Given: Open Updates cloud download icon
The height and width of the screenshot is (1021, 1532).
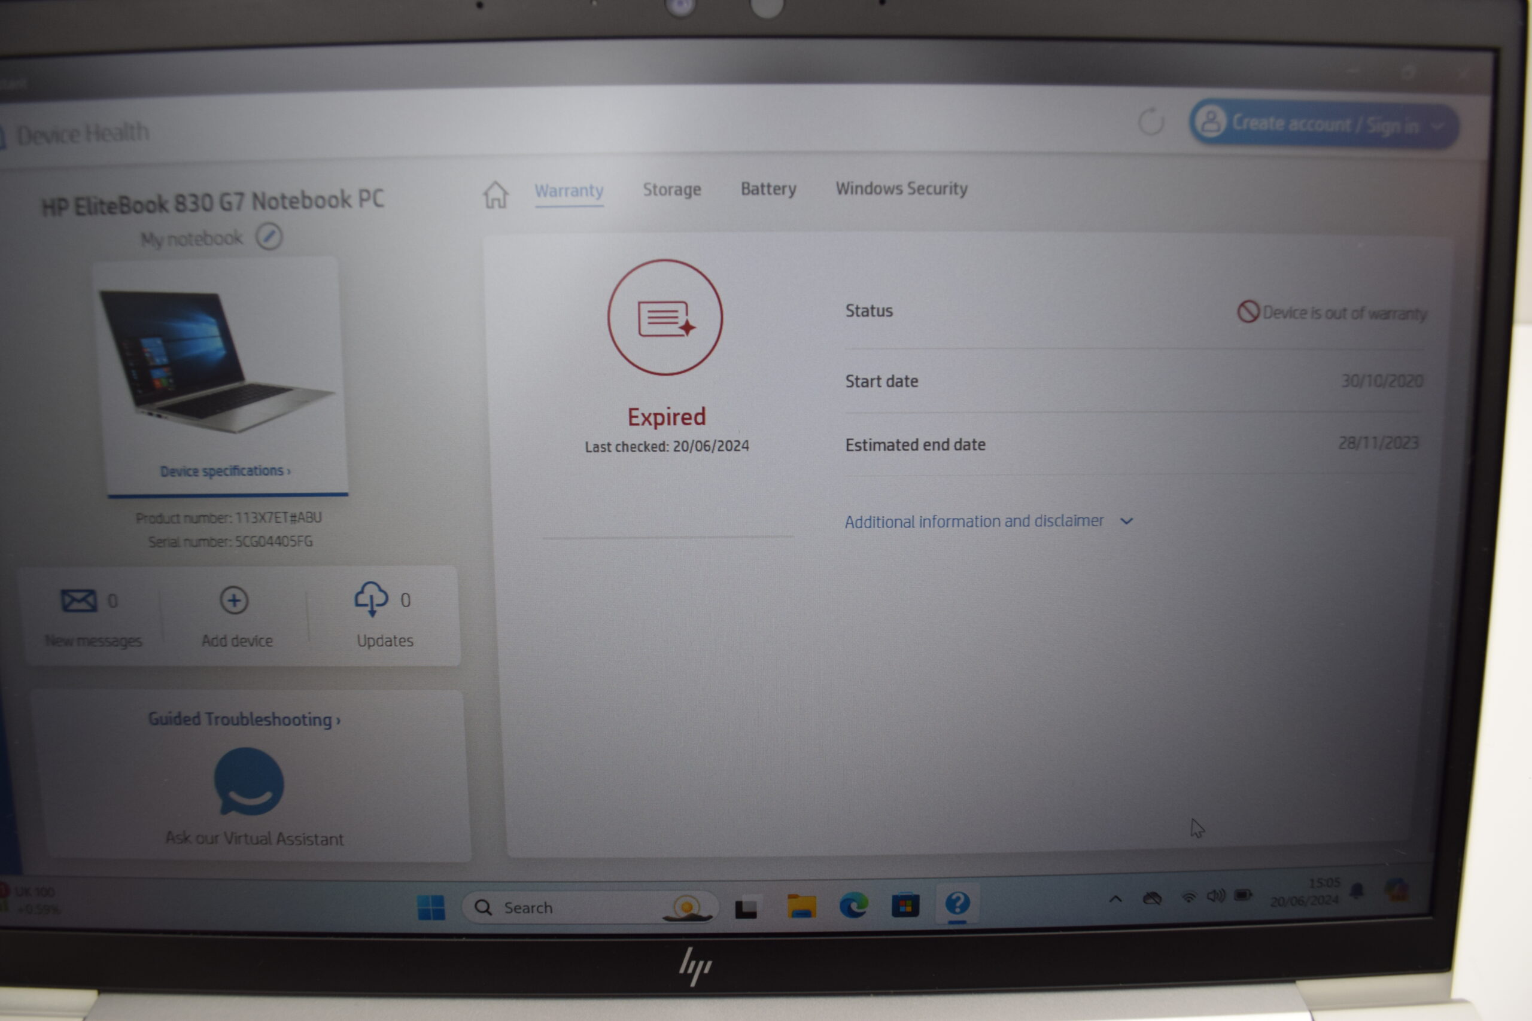Looking at the screenshot, I should coord(370,599).
